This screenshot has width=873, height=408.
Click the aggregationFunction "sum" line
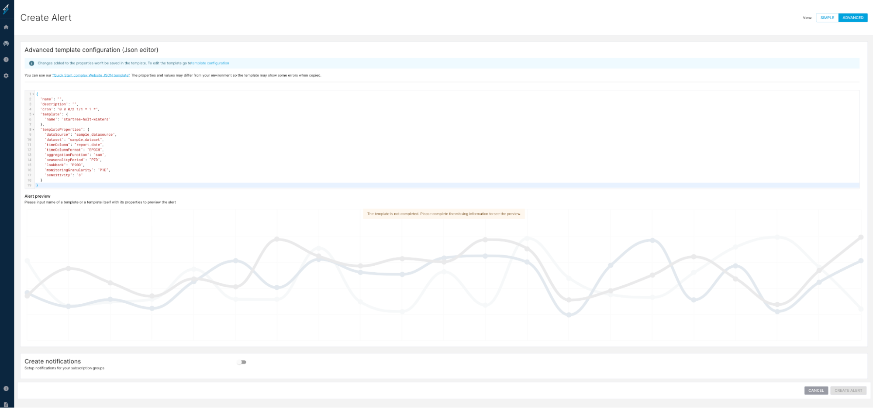coord(75,155)
